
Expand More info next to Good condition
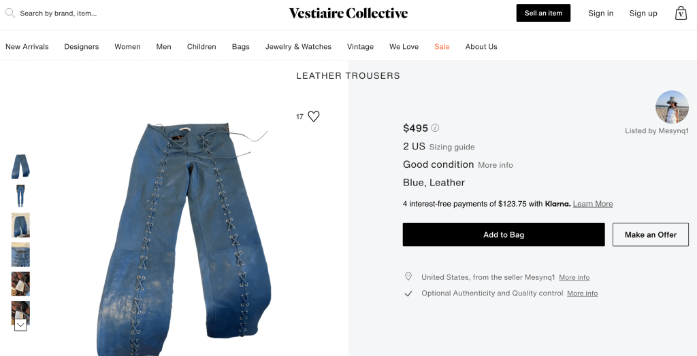tap(496, 165)
